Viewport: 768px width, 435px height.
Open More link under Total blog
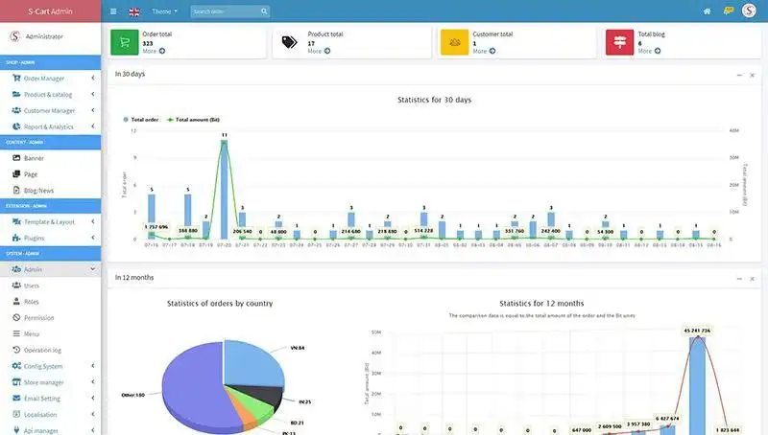(649, 51)
